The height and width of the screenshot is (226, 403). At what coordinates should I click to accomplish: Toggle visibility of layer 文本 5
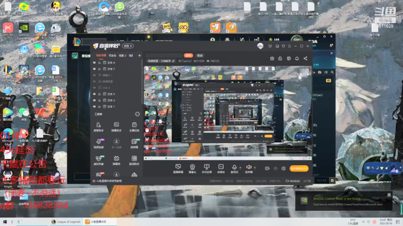pos(94,94)
